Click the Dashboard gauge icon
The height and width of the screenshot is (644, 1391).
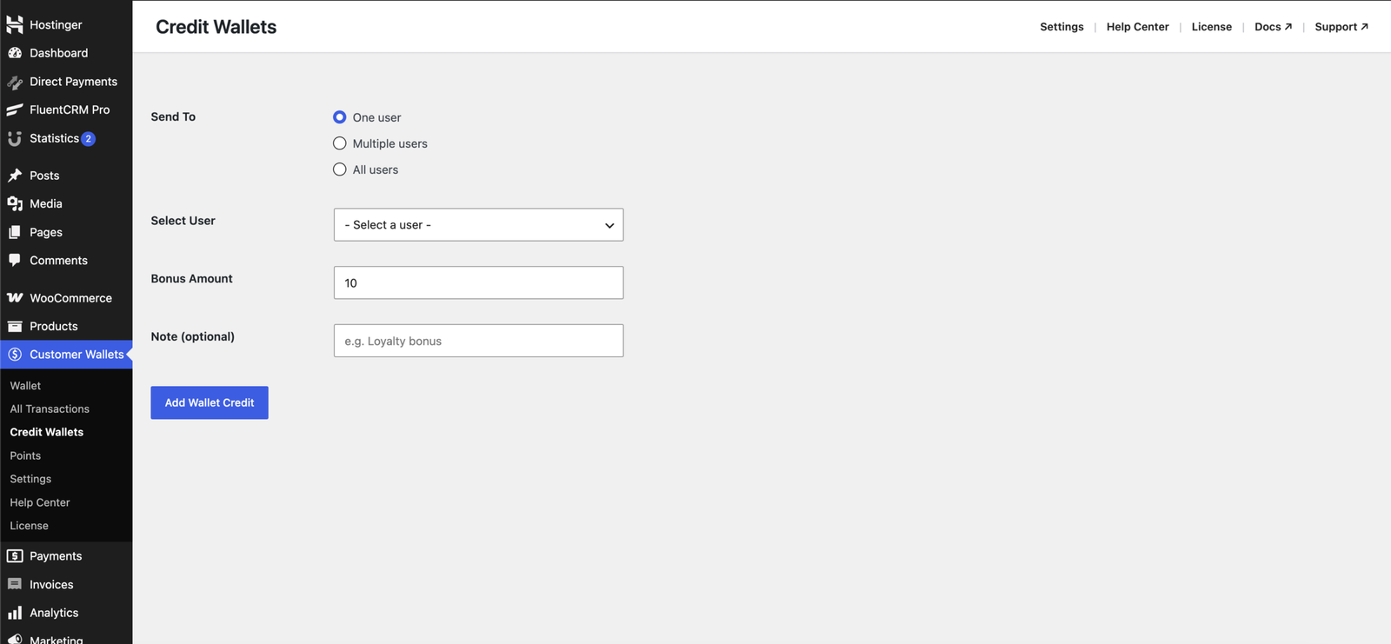point(15,53)
